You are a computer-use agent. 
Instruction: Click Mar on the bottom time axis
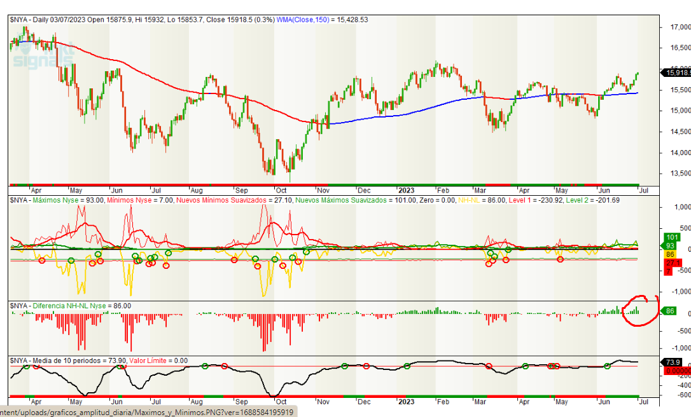coord(480,402)
